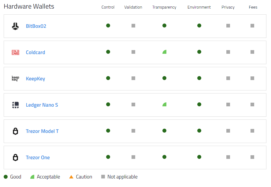Click Coldcard Control green dot
This screenshot has width=271, height=187.
pos(108,52)
